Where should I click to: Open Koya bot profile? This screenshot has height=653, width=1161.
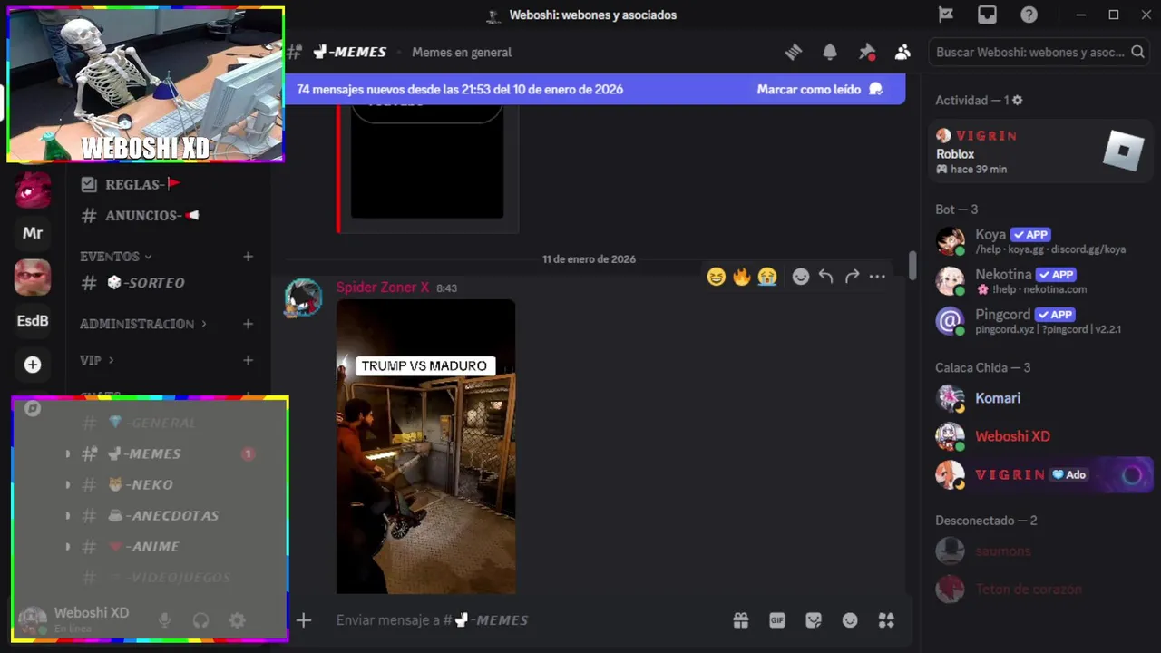[1040, 241]
